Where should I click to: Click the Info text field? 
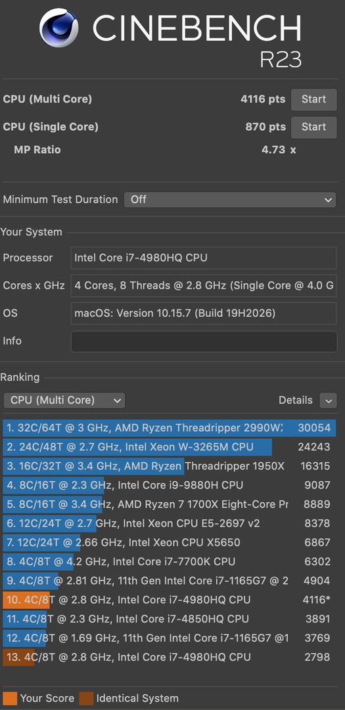coord(204,341)
